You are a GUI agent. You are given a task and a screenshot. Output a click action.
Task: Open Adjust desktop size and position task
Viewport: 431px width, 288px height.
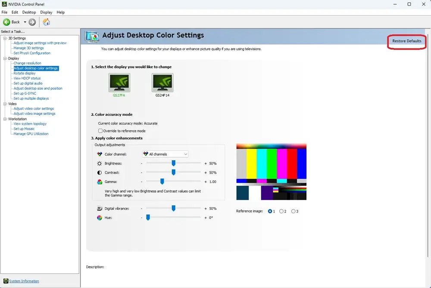tap(38, 89)
